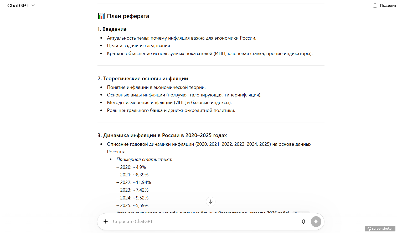
Task: Select the statistic line 2022: ~11,94%
Action: pyautogui.click(x=134, y=182)
